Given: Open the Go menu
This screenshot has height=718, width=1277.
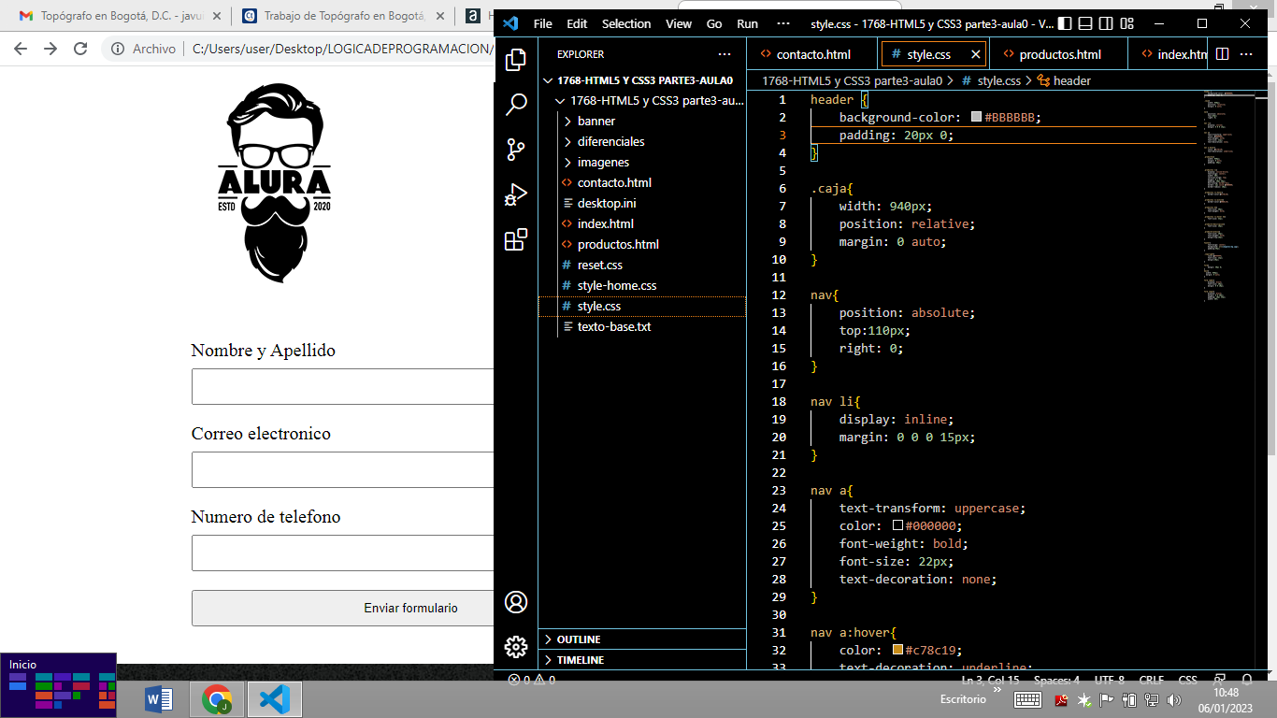Looking at the screenshot, I should 714,23.
